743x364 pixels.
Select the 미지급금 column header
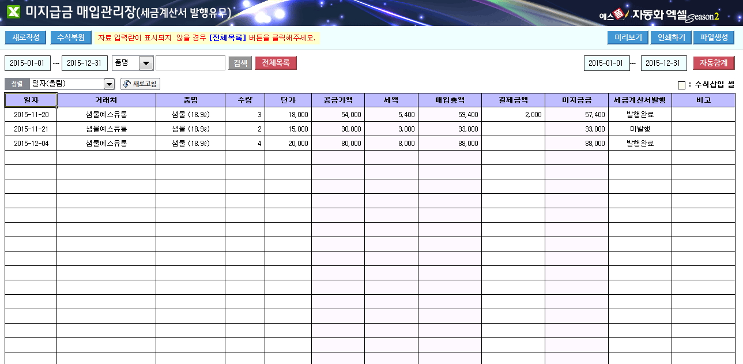coord(576,100)
